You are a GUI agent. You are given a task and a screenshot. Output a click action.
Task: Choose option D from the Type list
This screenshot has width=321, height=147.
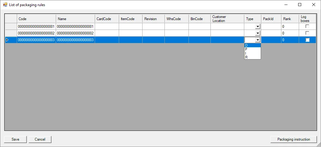[252, 45]
